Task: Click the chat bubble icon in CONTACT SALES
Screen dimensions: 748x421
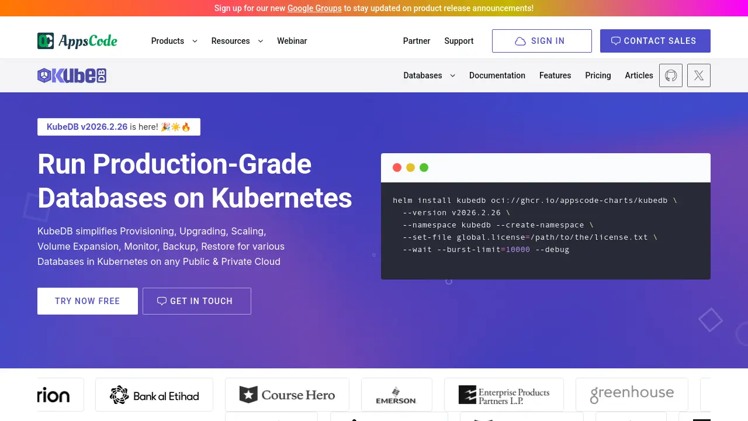Action: click(x=615, y=41)
